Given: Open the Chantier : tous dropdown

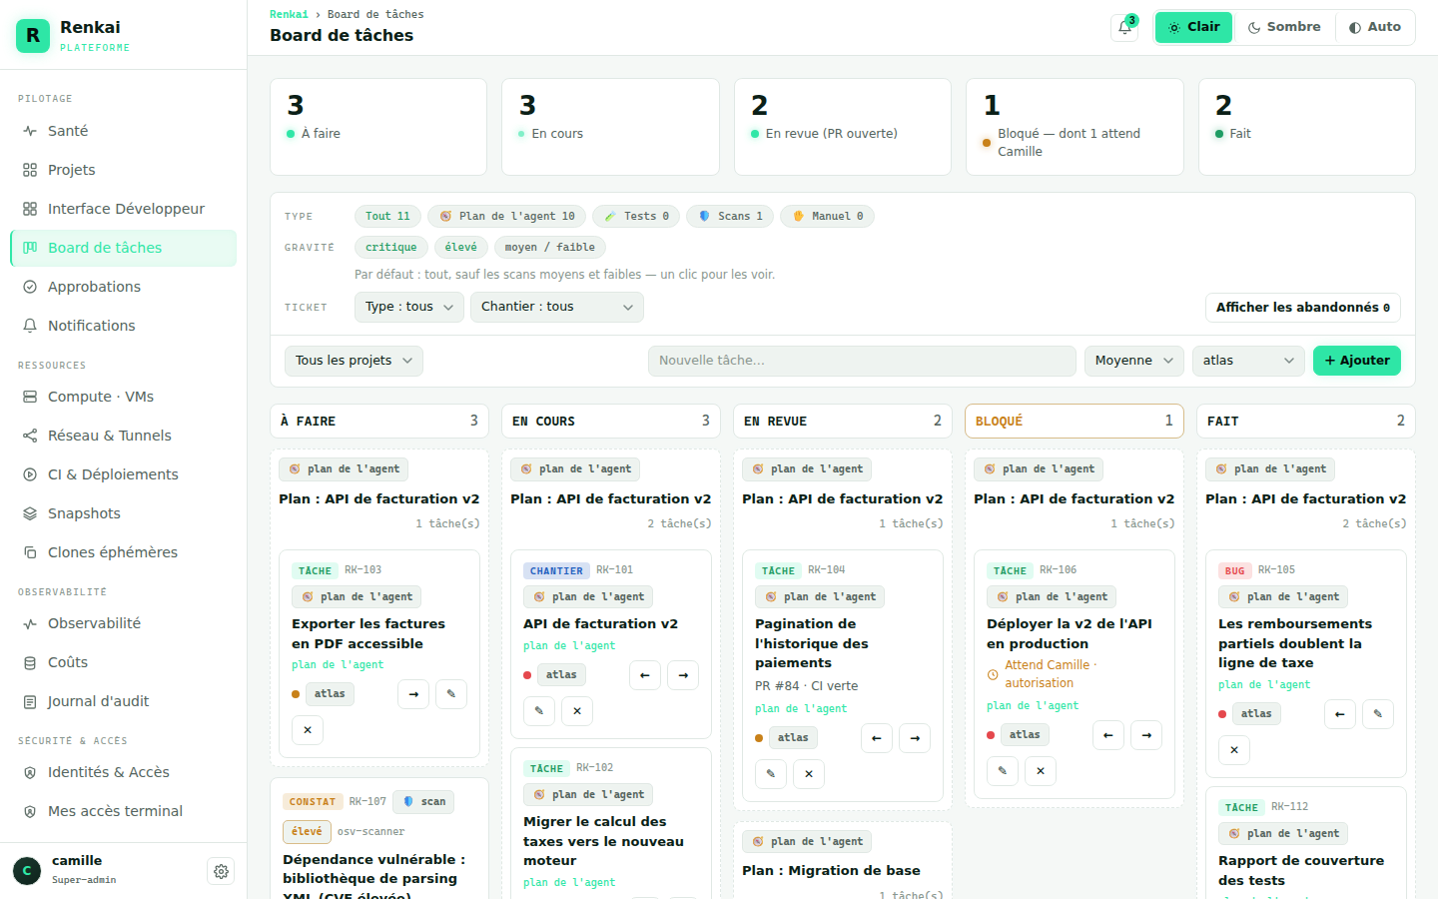Looking at the screenshot, I should pyautogui.click(x=557, y=307).
